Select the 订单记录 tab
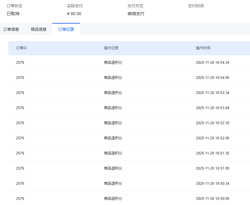The height and width of the screenshot is (205, 250). (66, 29)
